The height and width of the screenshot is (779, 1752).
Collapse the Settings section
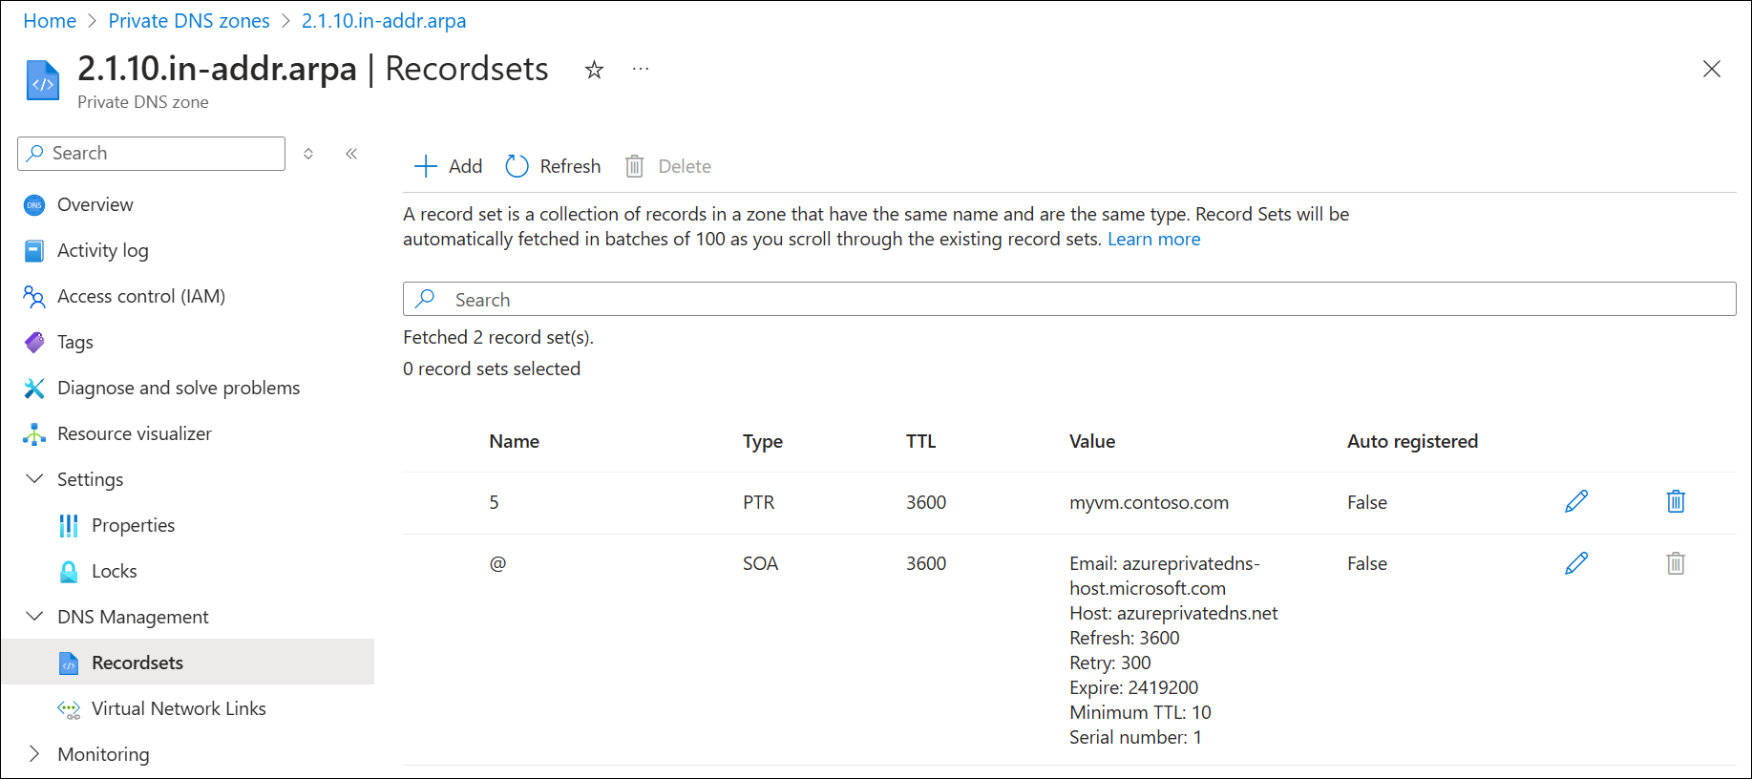point(34,479)
